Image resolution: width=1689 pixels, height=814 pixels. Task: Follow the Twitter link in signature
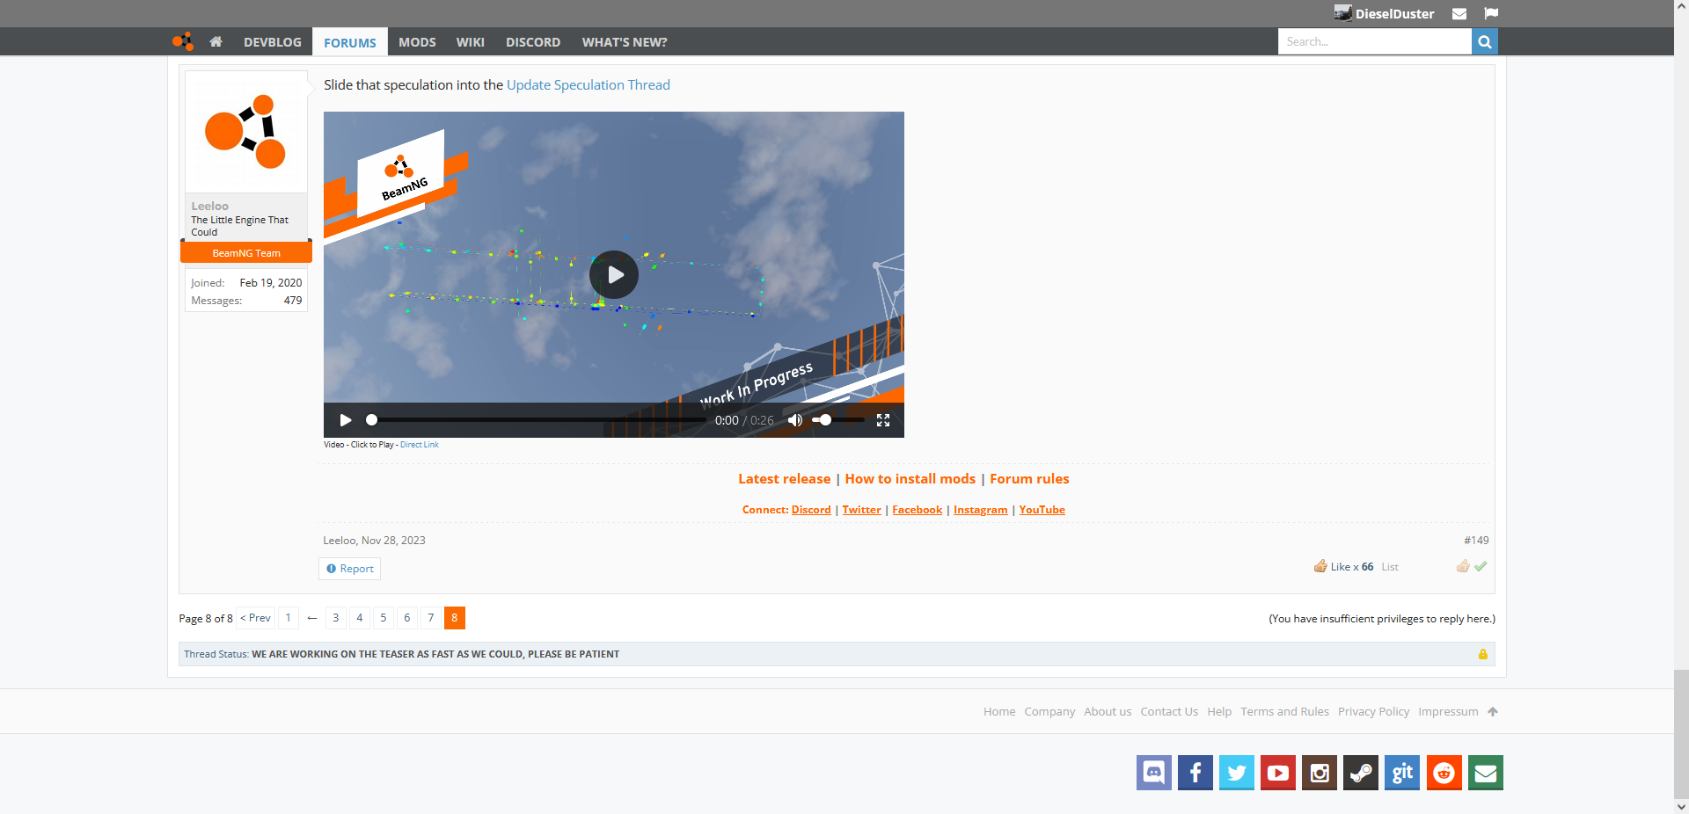point(861,510)
